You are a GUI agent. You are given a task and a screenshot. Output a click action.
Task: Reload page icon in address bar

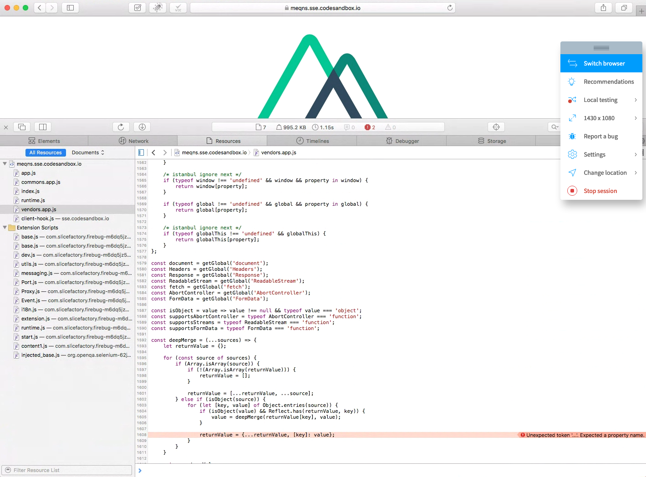(x=450, y=8)
